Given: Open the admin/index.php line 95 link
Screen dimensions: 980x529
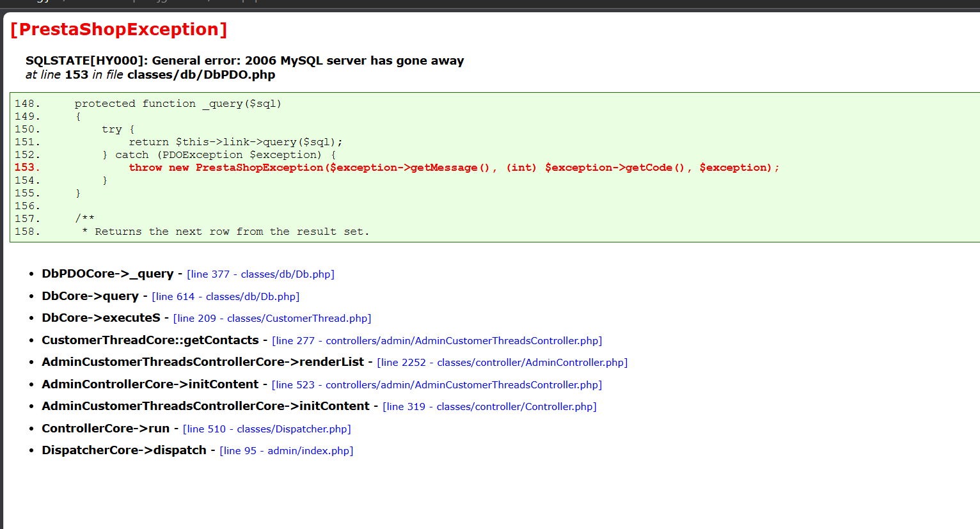Looking at the screenshot, I should coord(286,450).
